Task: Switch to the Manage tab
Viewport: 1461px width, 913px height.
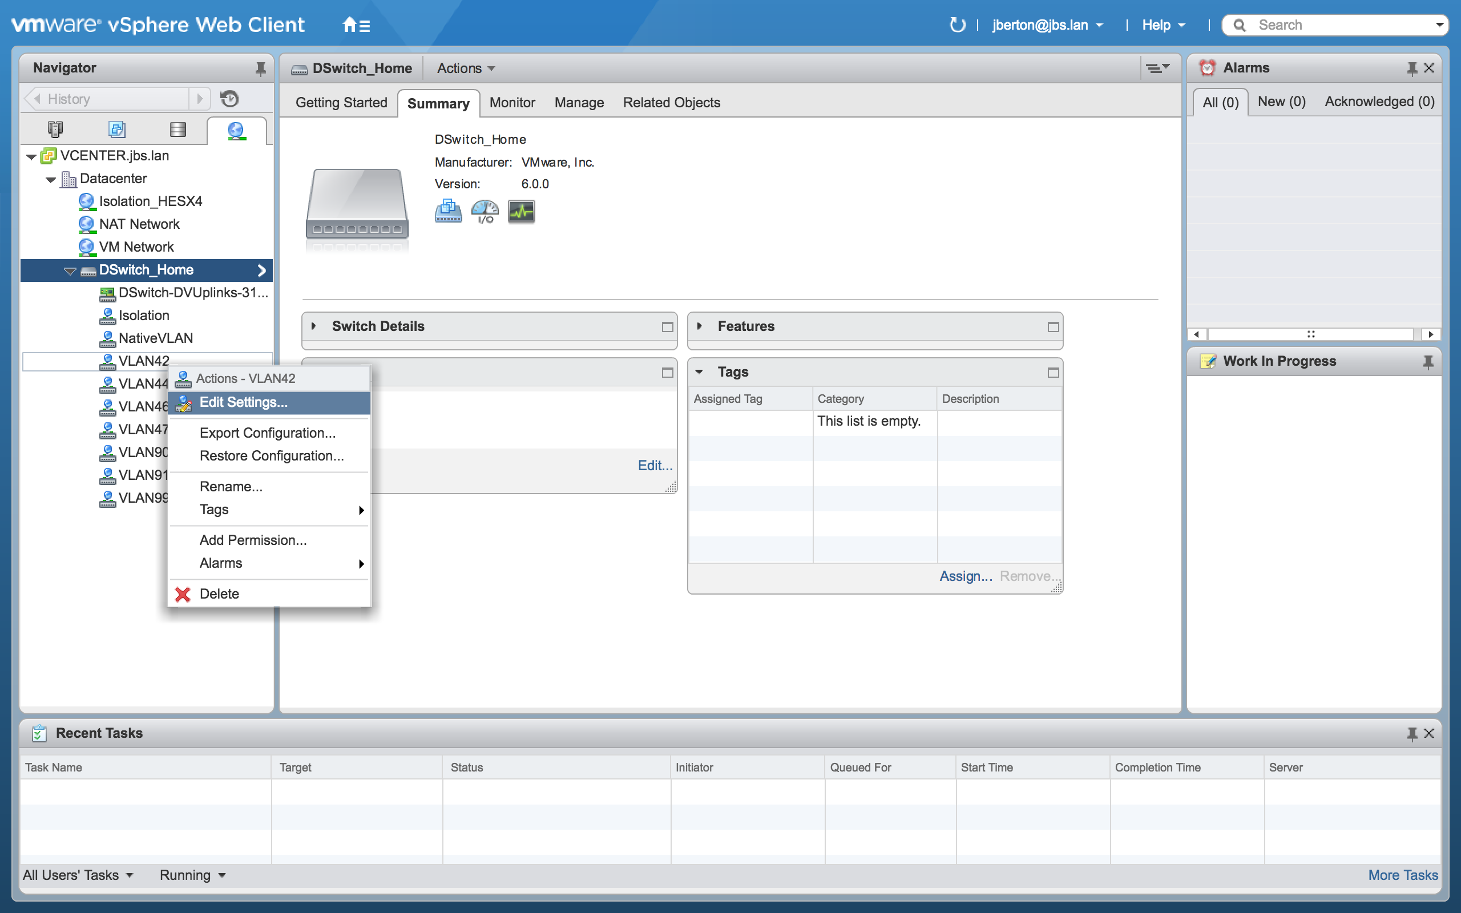Action: click(x=579, y=103)
